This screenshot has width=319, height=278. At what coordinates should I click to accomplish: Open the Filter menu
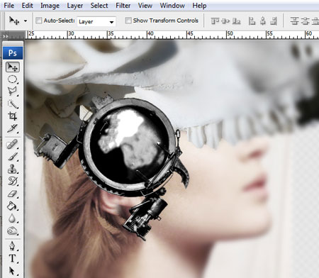click(x=123, y=6)
